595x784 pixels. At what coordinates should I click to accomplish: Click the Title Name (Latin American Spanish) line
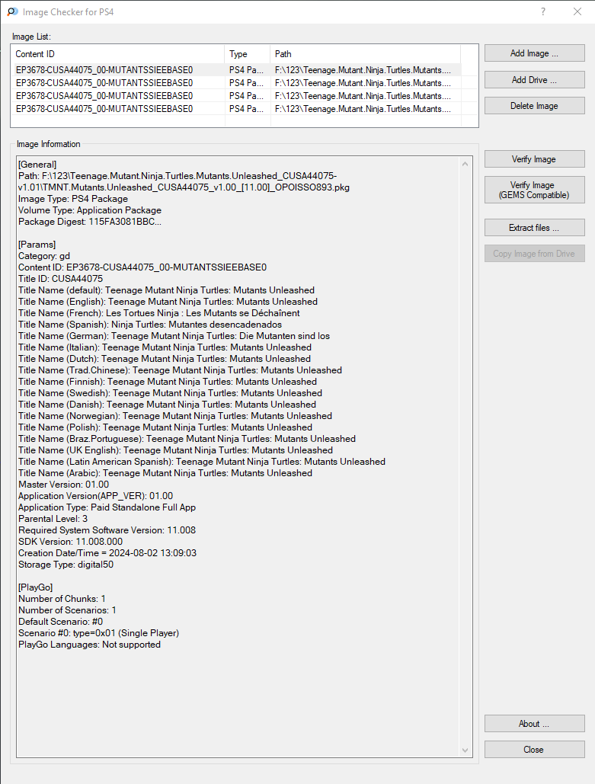tap(202, 462)
